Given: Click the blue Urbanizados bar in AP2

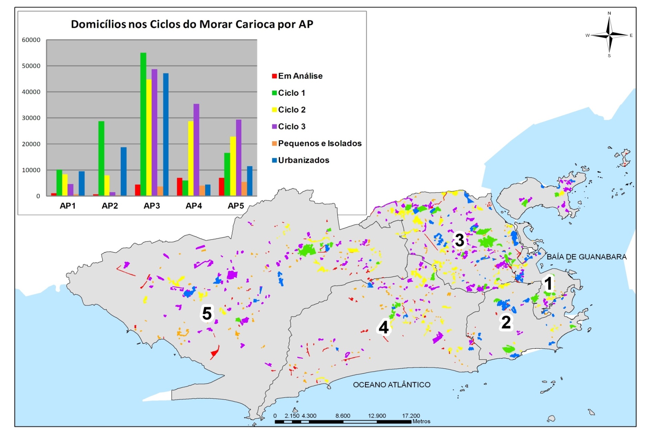Looking at the screenshot, I should click(x=123, y=171).
